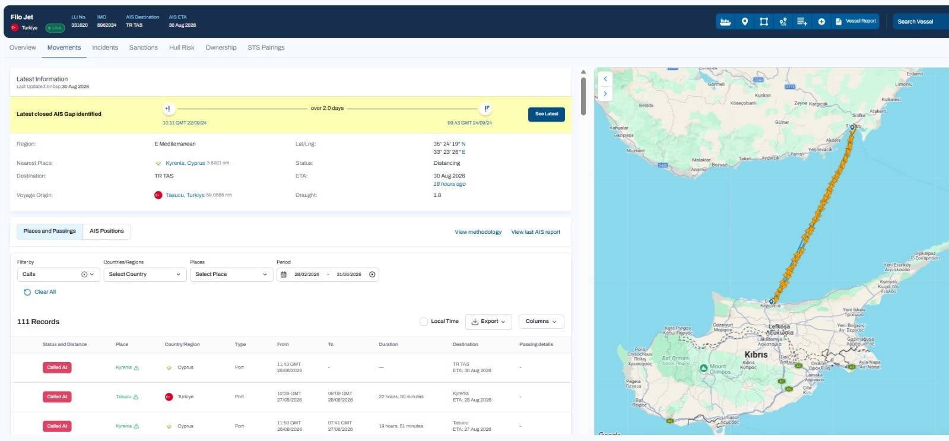The image size is (949, 441).
Task: Open the Ownership tab
Action: (221, 47)
